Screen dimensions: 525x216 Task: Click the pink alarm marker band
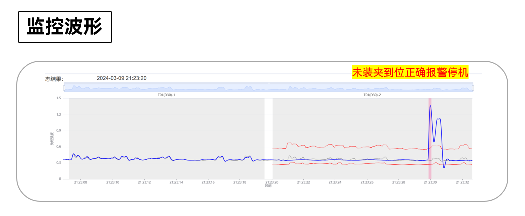[430, 139]
